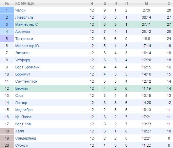Select the Манчестер С team link
Image resolution: width=173 pixels, height=148 pixels.
pyautogui.click(x=26, y=24)
